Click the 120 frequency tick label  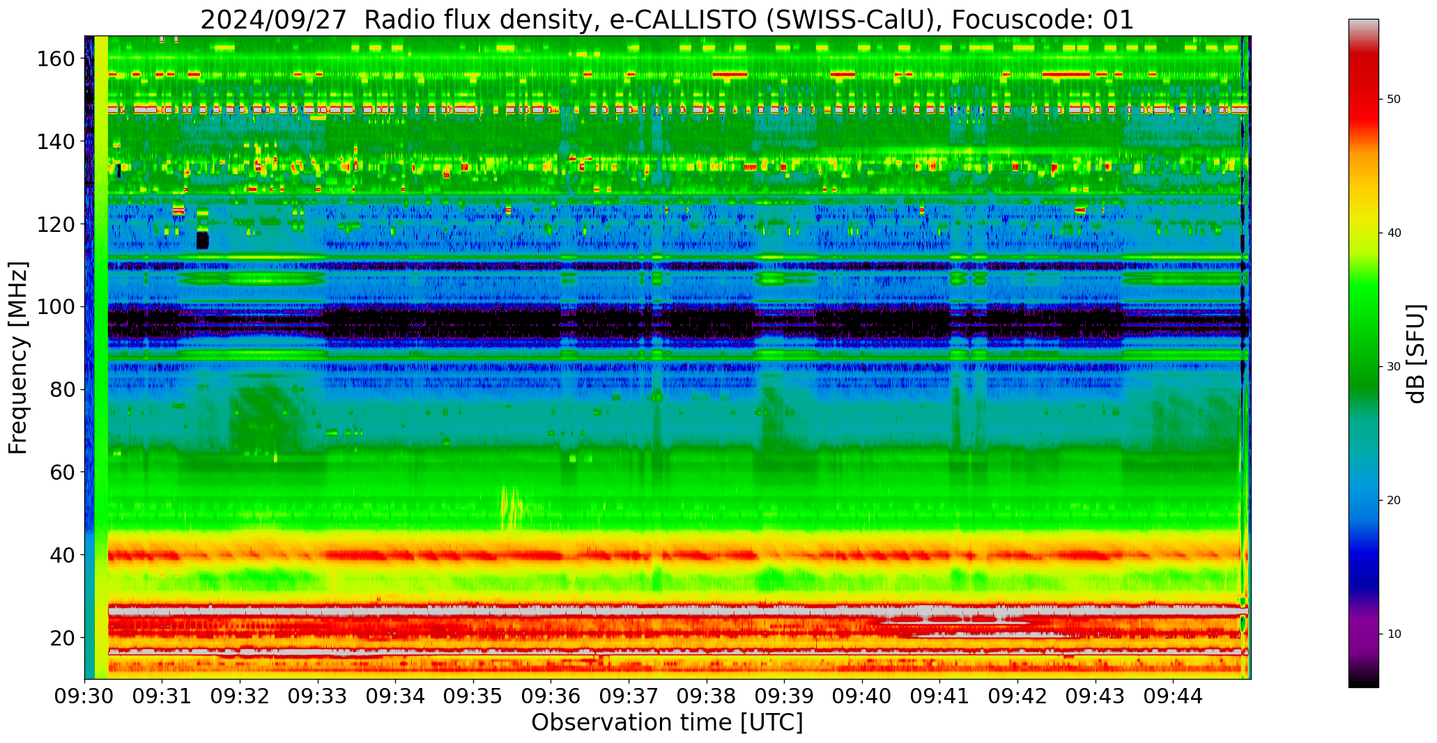point(56,224)
